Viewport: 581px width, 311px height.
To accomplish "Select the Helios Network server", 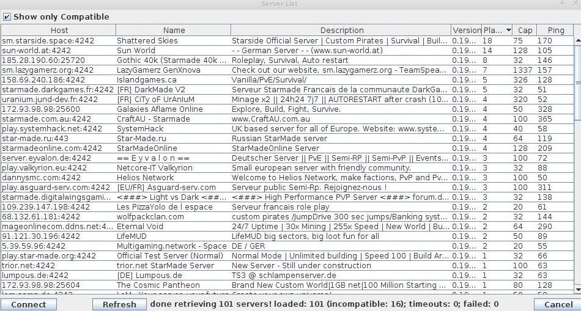I will tap(146, 178).
